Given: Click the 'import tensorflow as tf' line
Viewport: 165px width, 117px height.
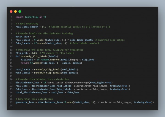Looking at the screenshot, I should coord(31,17).
